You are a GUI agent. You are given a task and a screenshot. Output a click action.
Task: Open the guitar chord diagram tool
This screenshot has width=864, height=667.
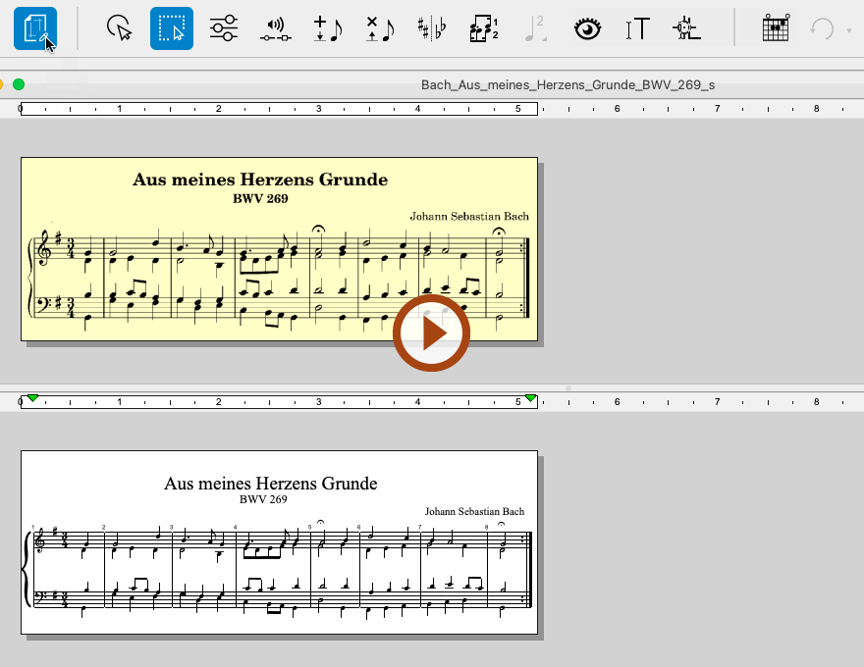[x=776, y=28]
